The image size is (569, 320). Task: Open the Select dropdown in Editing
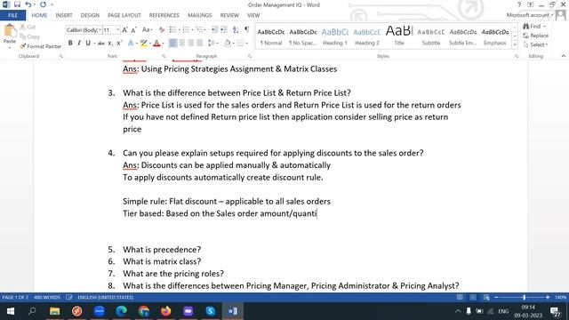pyautogui.click(x=535, y=44)
